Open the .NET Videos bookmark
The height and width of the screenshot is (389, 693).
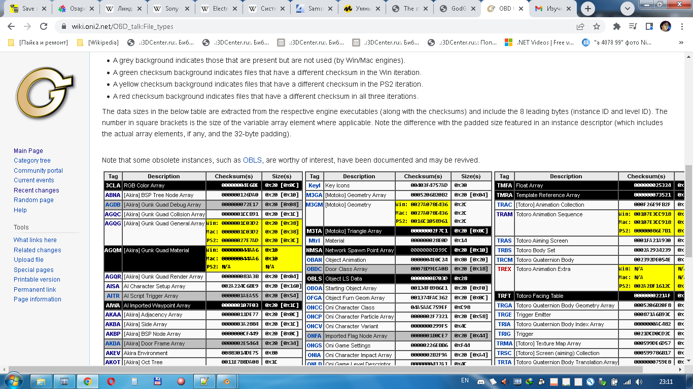pos(540,43)
